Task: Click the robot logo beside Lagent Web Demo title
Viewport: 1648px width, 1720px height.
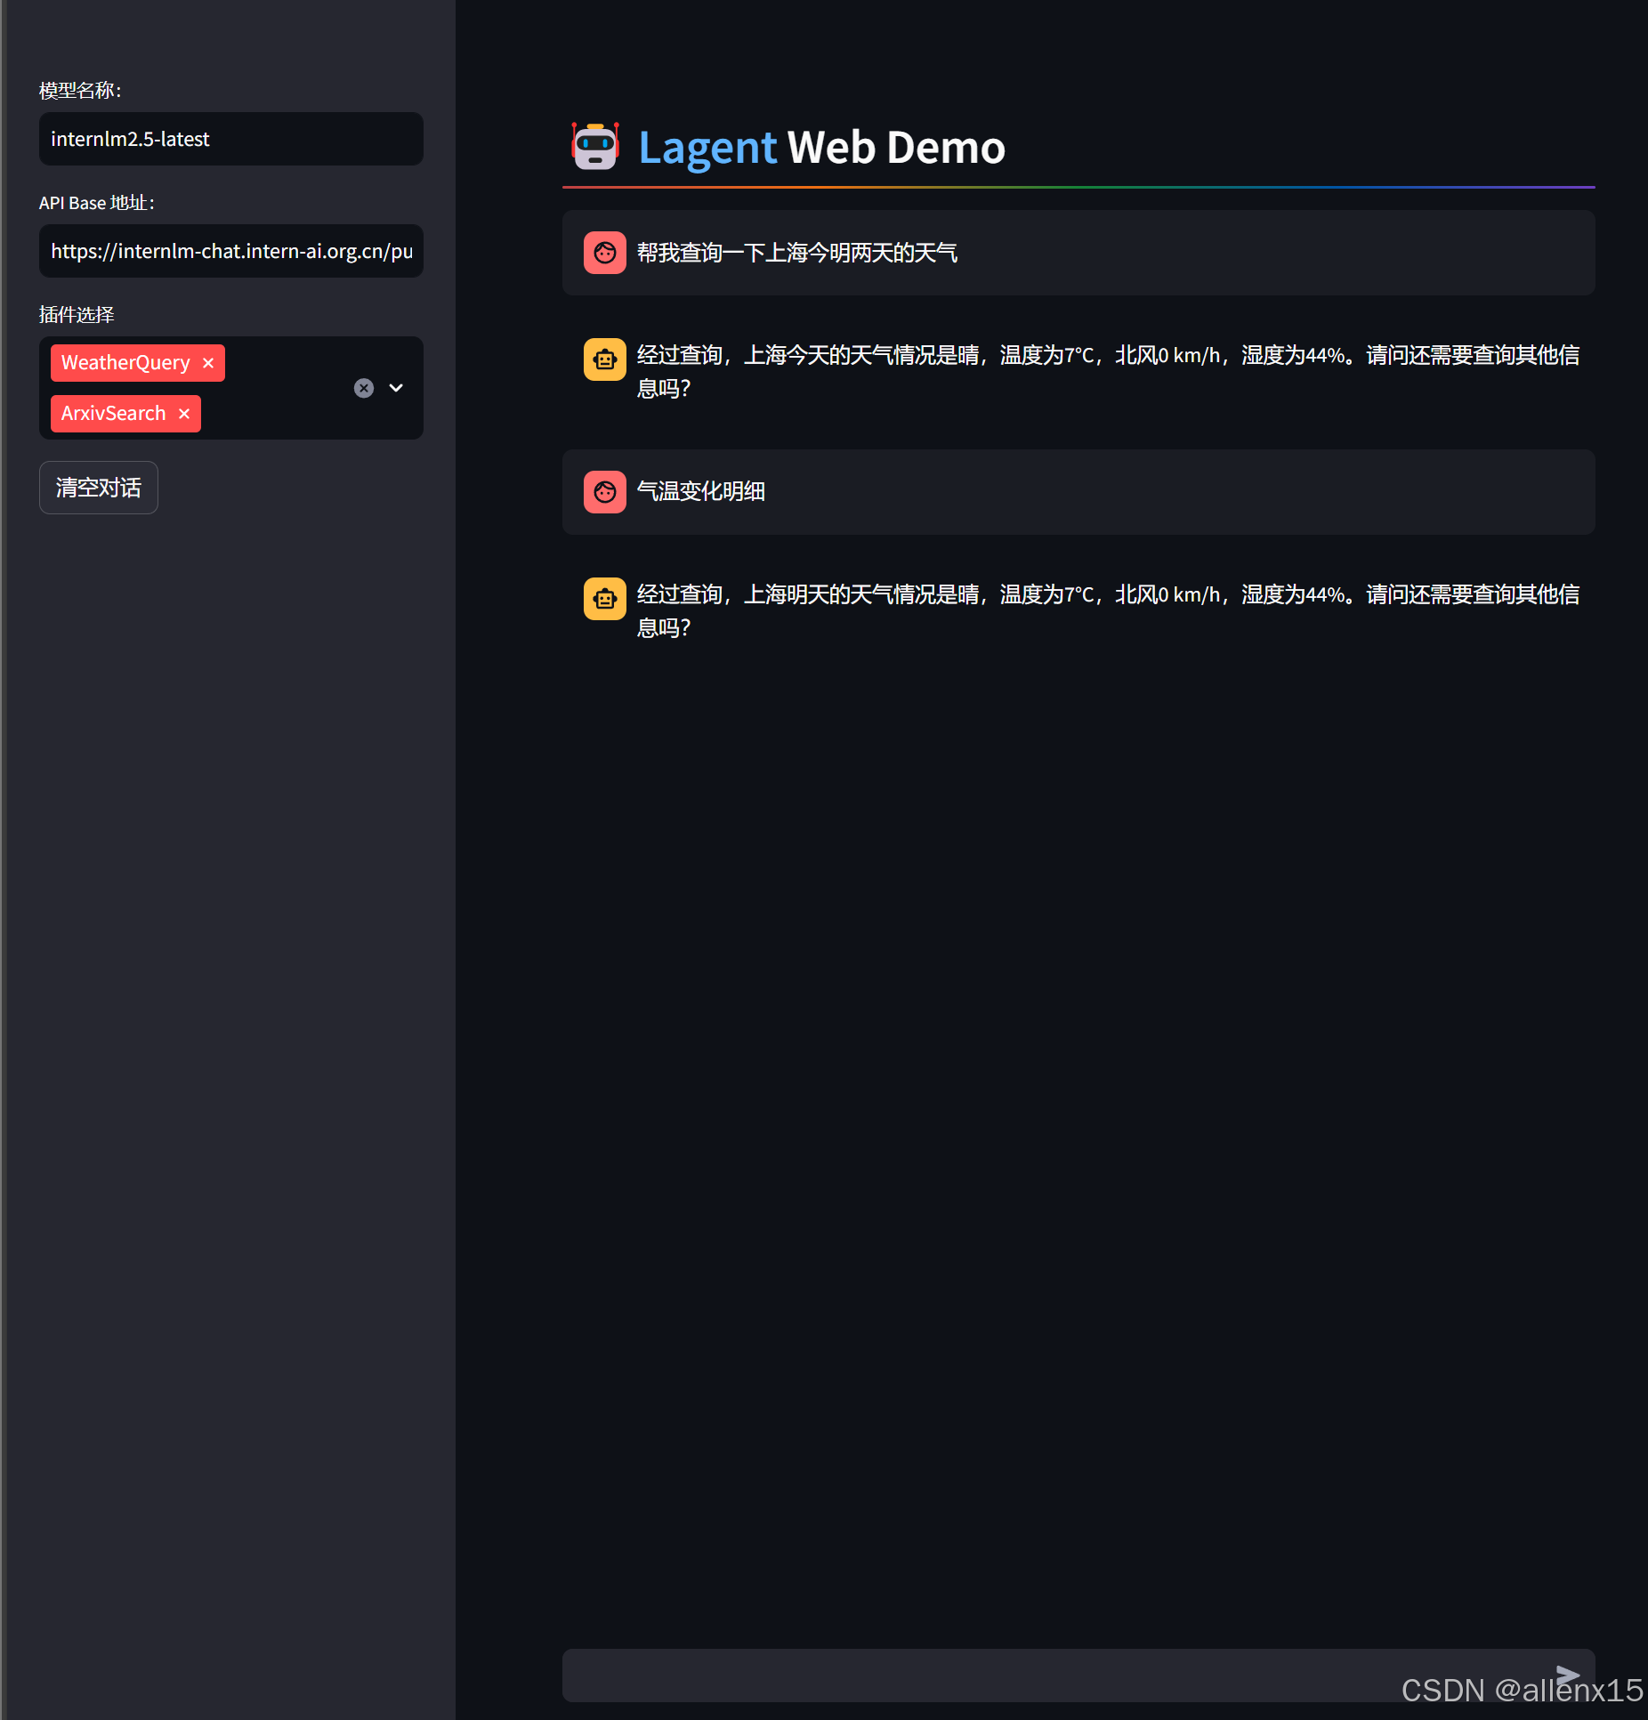Action: pos(595,148)
